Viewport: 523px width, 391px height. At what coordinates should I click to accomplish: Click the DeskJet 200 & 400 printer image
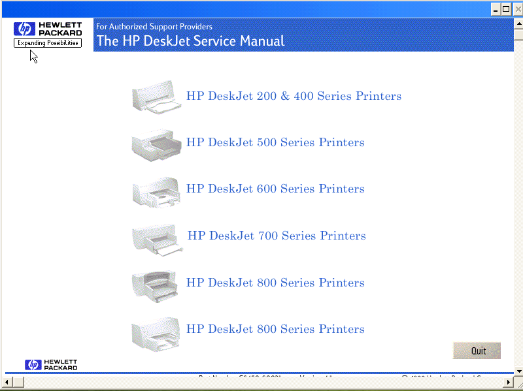pos(156,97)
